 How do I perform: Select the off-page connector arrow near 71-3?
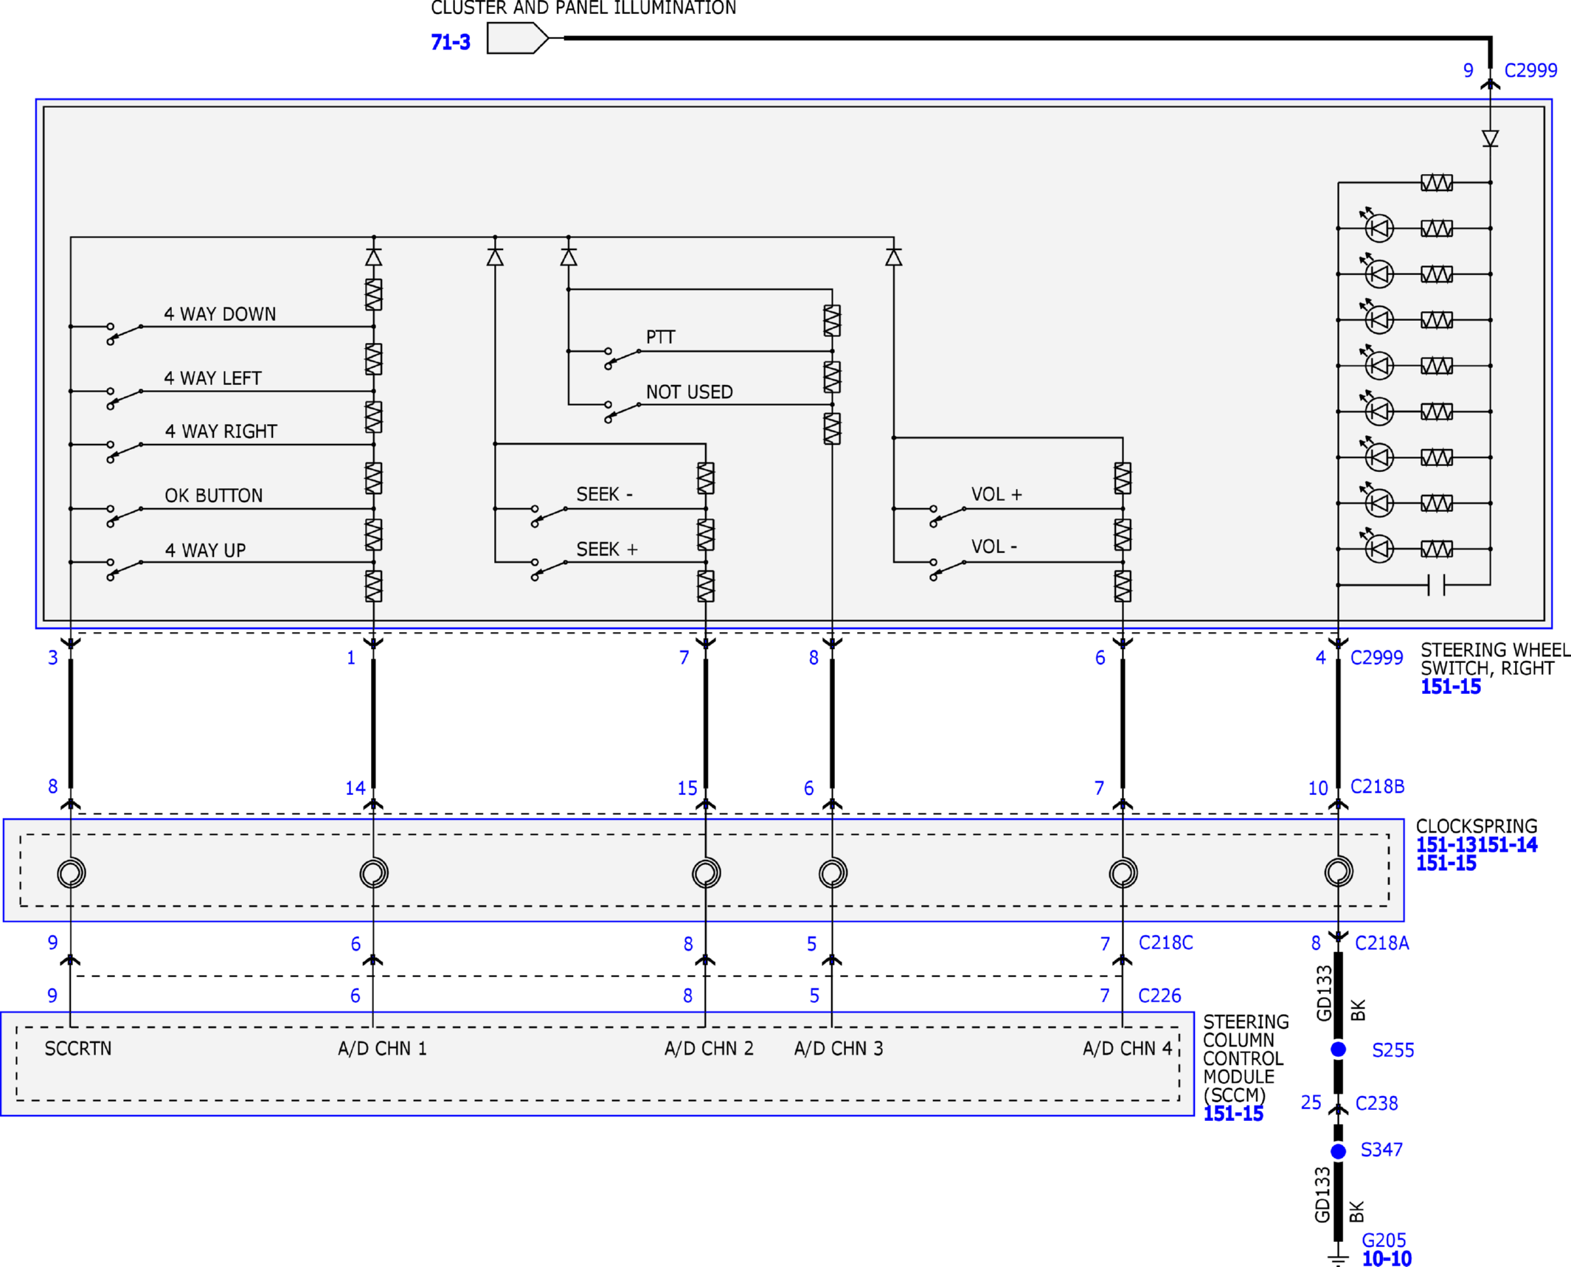point(518,38)
